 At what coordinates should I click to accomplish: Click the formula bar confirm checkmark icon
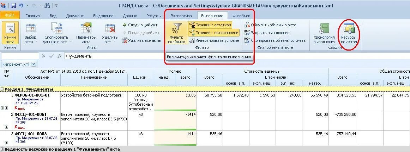tap(52, 56)
